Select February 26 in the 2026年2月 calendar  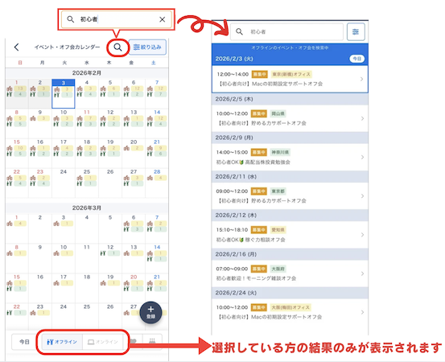tap(110, 183)
